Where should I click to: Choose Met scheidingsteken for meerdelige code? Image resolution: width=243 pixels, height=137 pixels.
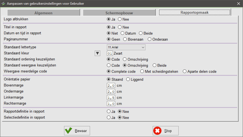pos(142,71)
